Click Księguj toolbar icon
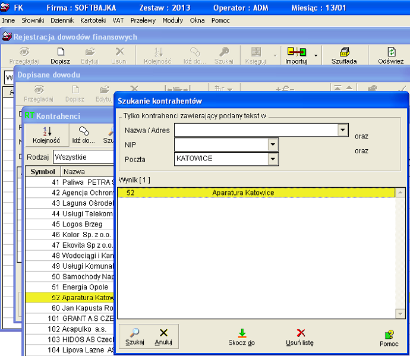This screenshot has height=356, width=410. point(256,55)
